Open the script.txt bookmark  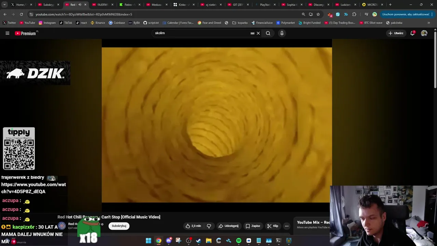click(x=151, y=23)
